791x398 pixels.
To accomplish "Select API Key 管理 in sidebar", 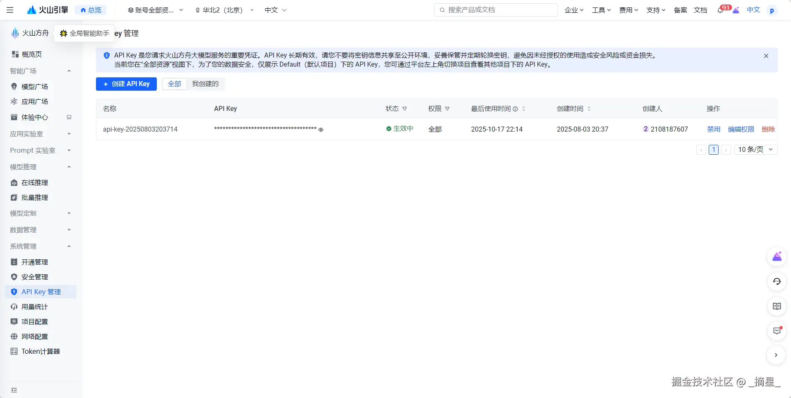I will [41, 292].
